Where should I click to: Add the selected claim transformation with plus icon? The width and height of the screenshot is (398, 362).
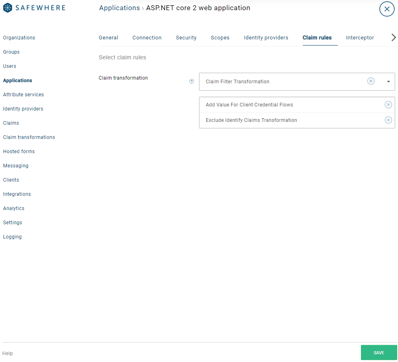[371, 81]
